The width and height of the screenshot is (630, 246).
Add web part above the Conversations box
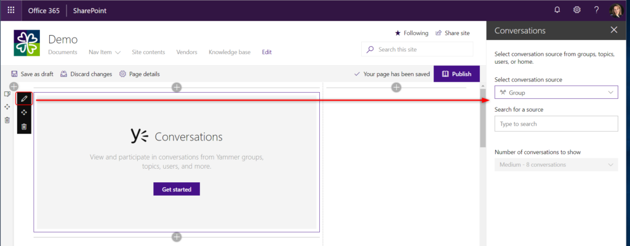[x=177, y=87]
